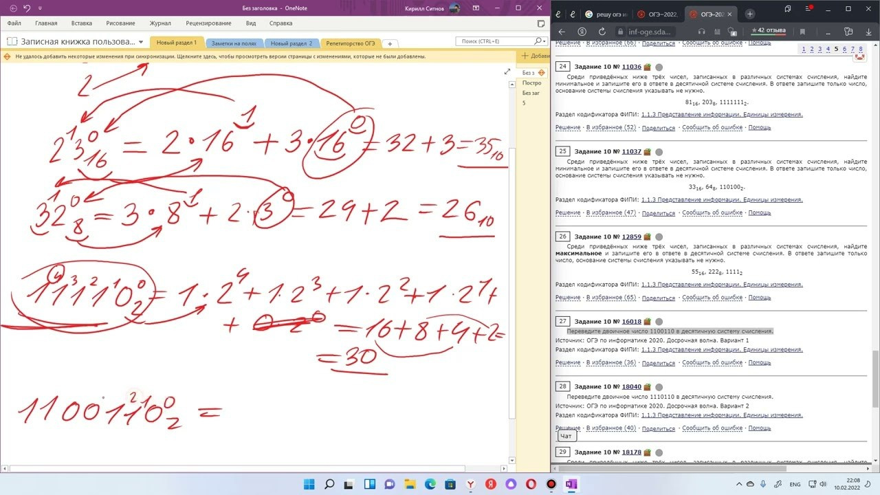Open Решение link under task 16018
Viewport: 880px width, 495px height.
568,363
